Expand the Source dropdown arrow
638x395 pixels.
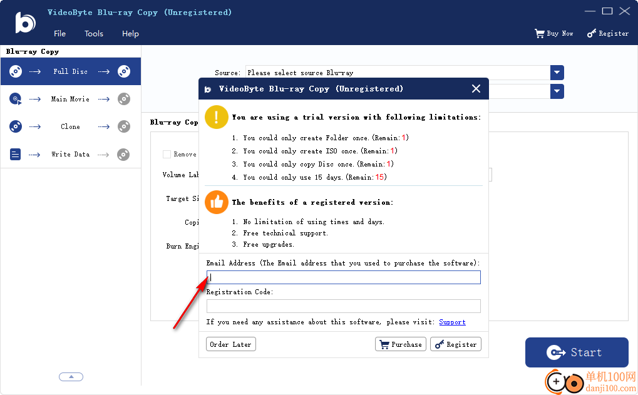pos(557,73)
